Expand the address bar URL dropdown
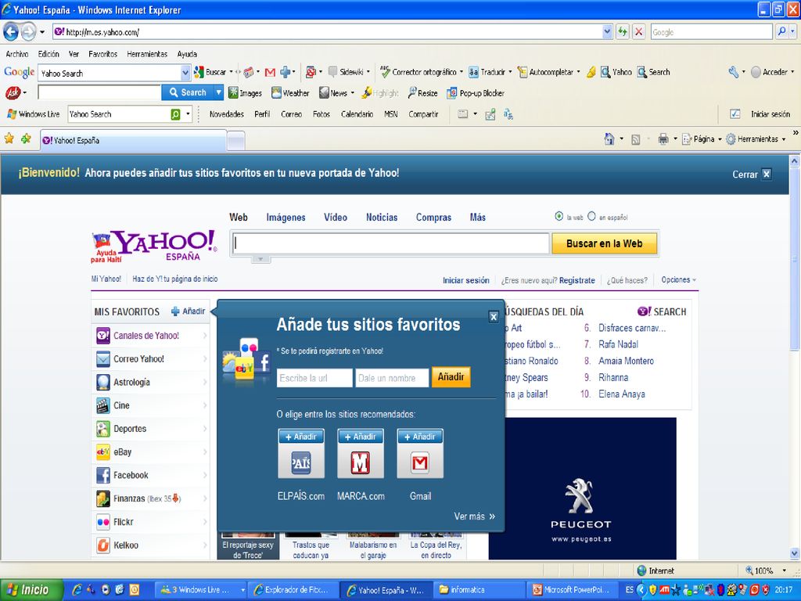This screenshot has height=601, width=801. (607, 31)
